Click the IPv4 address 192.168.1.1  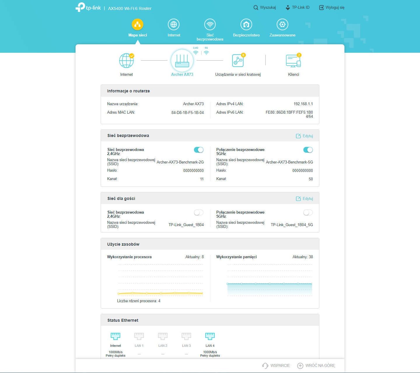(x=303, y=104)
